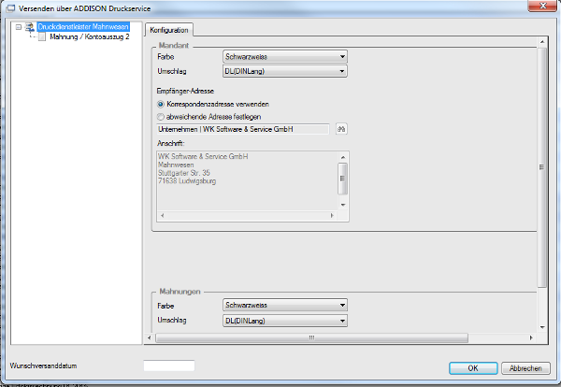The width and height of the screenshot is (561, 387).
Task: Click the Druckdienstleister node icon
Action: pyautogui.click(x=30, y=27)
